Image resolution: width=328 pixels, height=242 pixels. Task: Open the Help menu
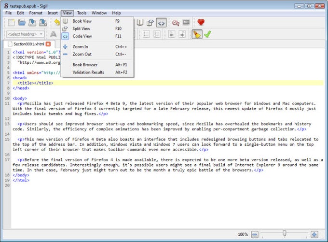[116, 13]
